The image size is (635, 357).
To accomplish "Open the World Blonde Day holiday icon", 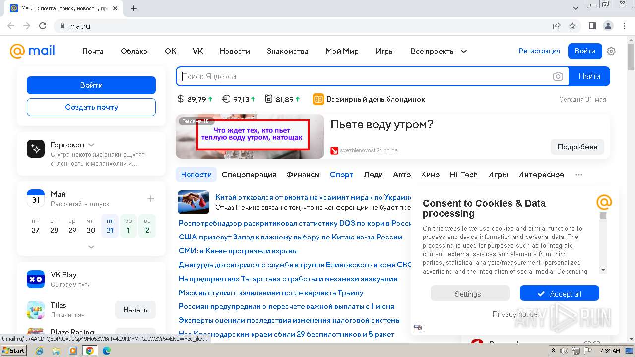I will (x=318, y=99).
